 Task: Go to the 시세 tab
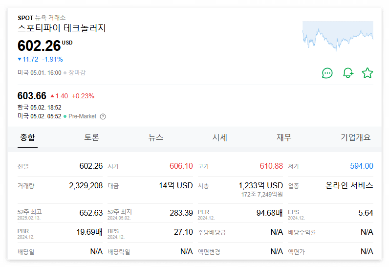pos(219,137)
